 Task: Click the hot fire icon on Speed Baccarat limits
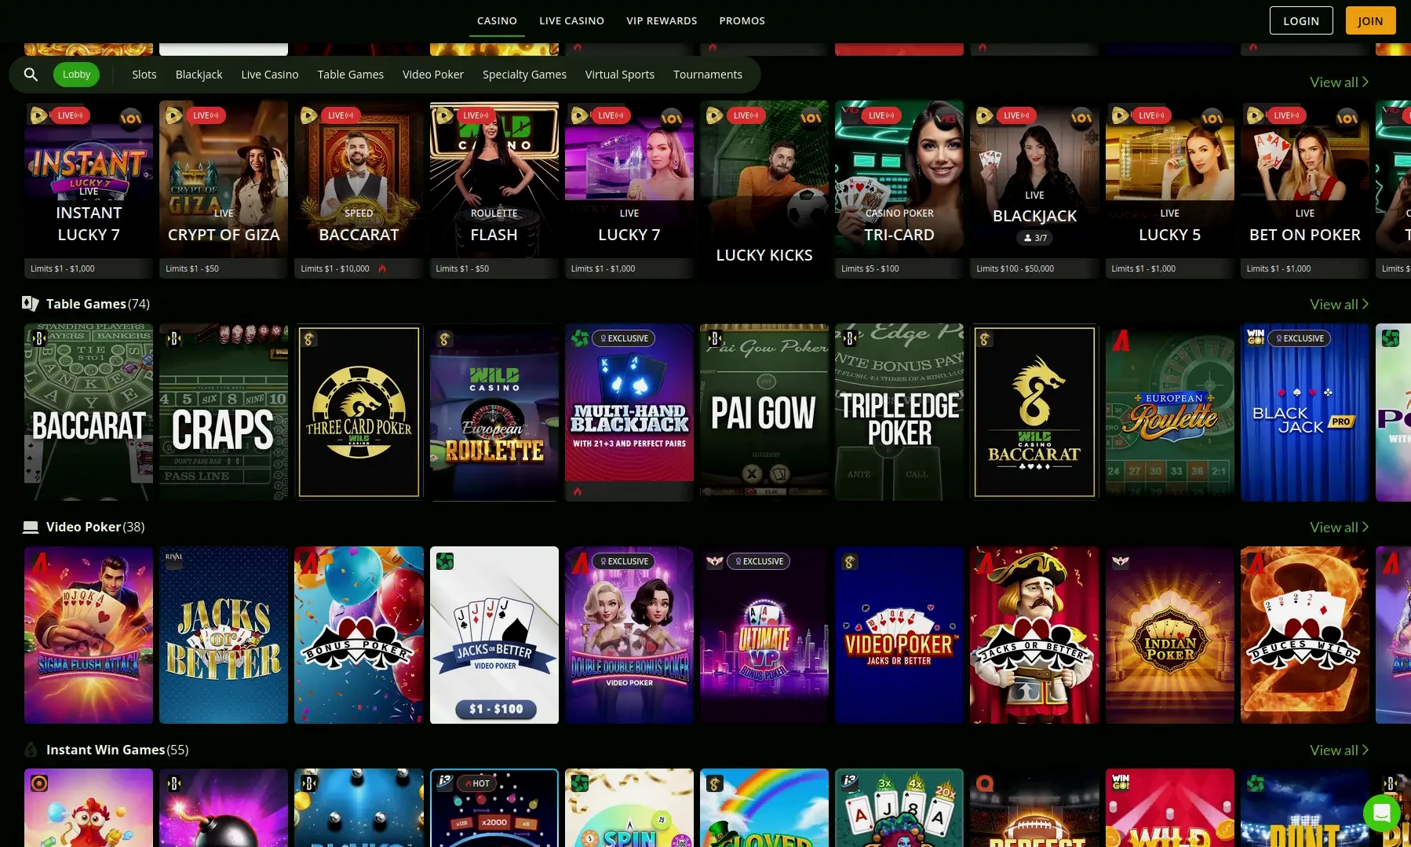coord(382,268)
